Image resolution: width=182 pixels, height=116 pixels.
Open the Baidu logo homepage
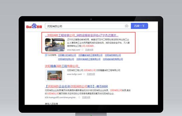coord(34,26)
